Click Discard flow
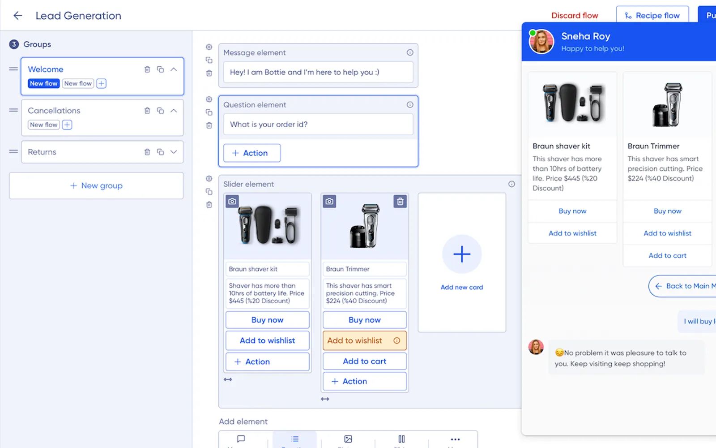716x448 pixels. [x=575, y=16]
